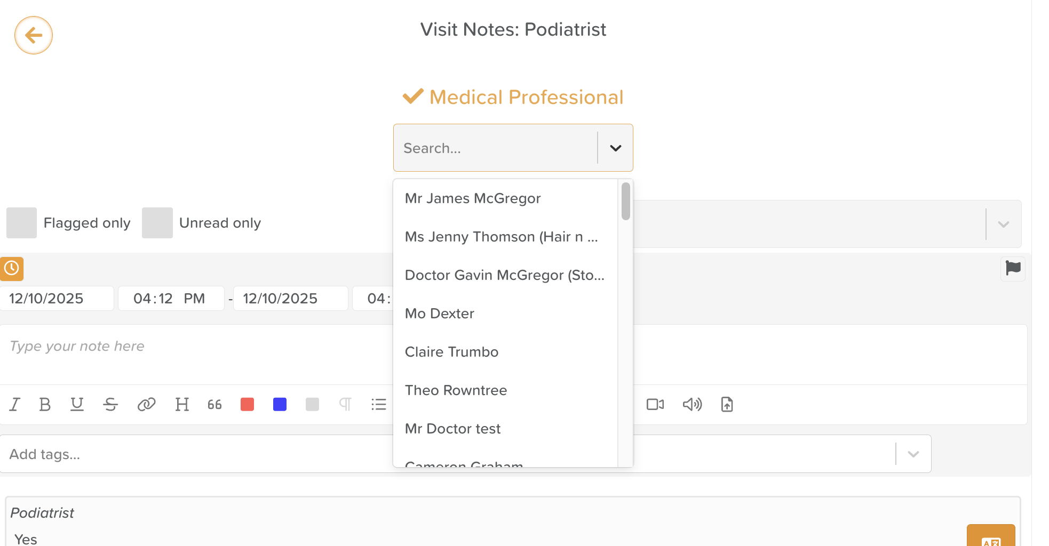Select Theo Rowntree from the list
This screenshot has height=546, width=1049.
tap(456, 390)
